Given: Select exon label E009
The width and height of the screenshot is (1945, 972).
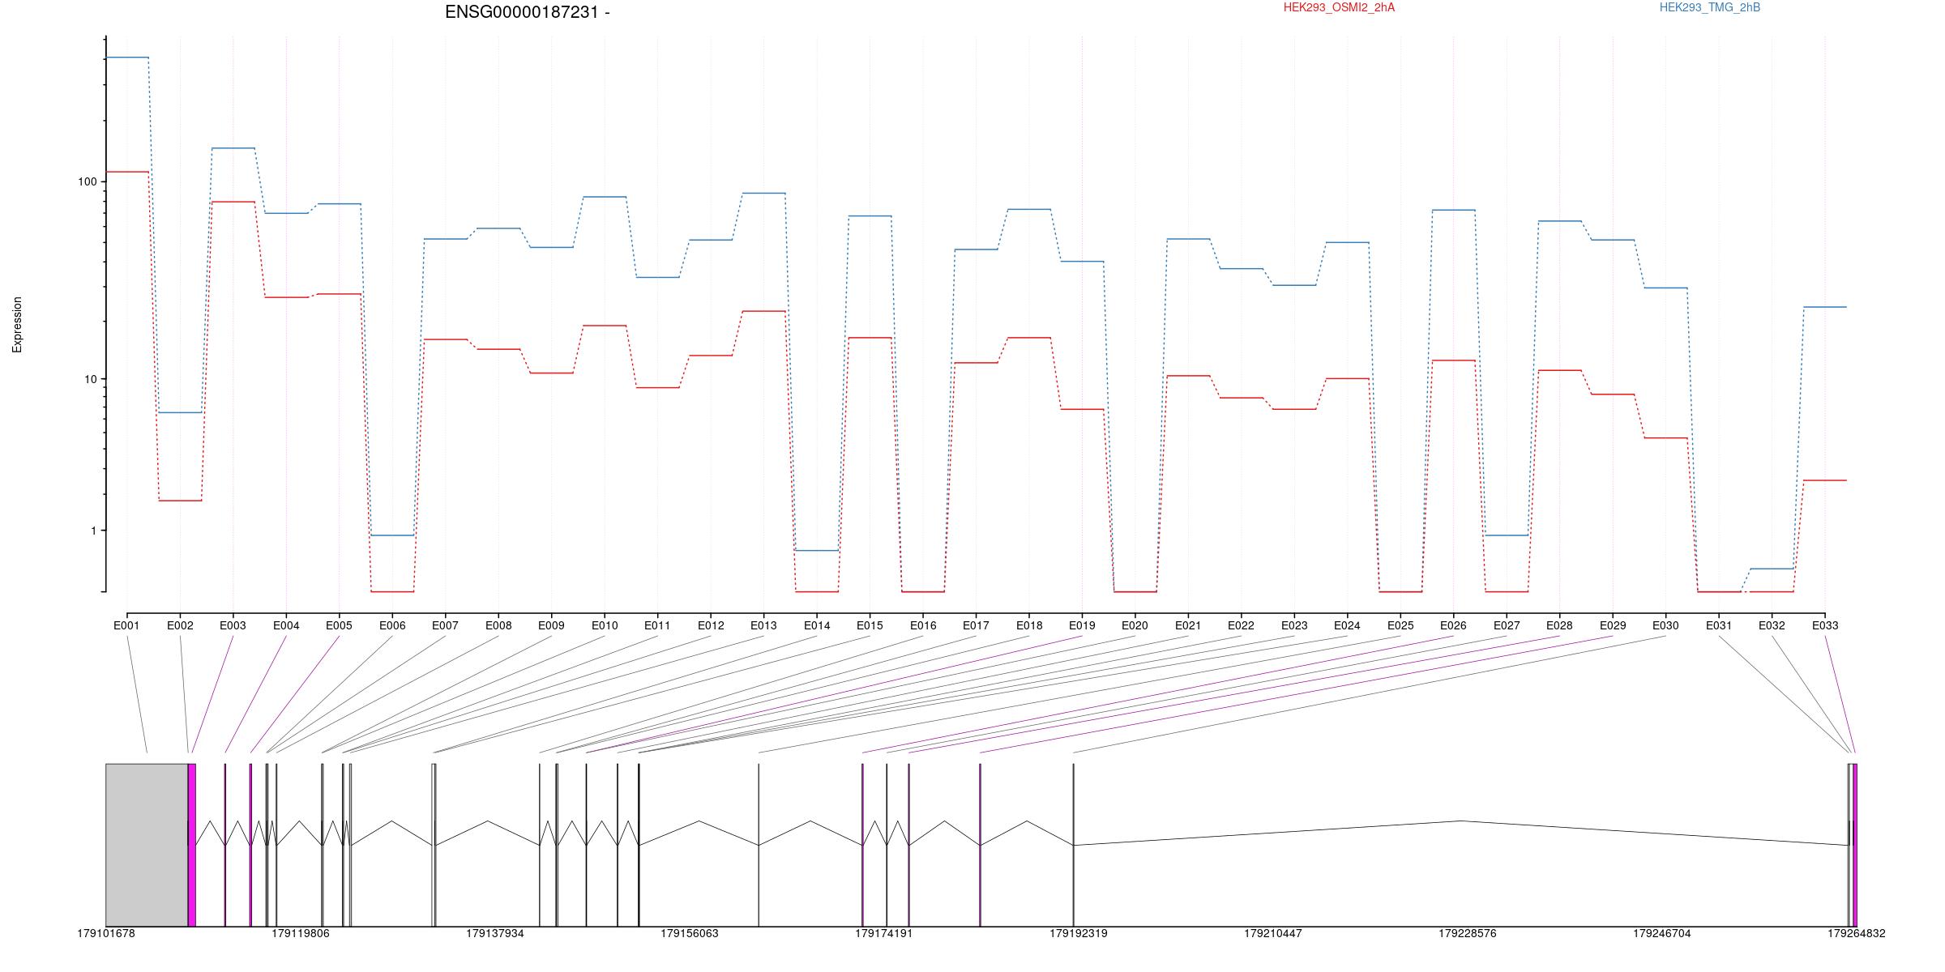Looking at the screenshot, I should click(551, 625).
